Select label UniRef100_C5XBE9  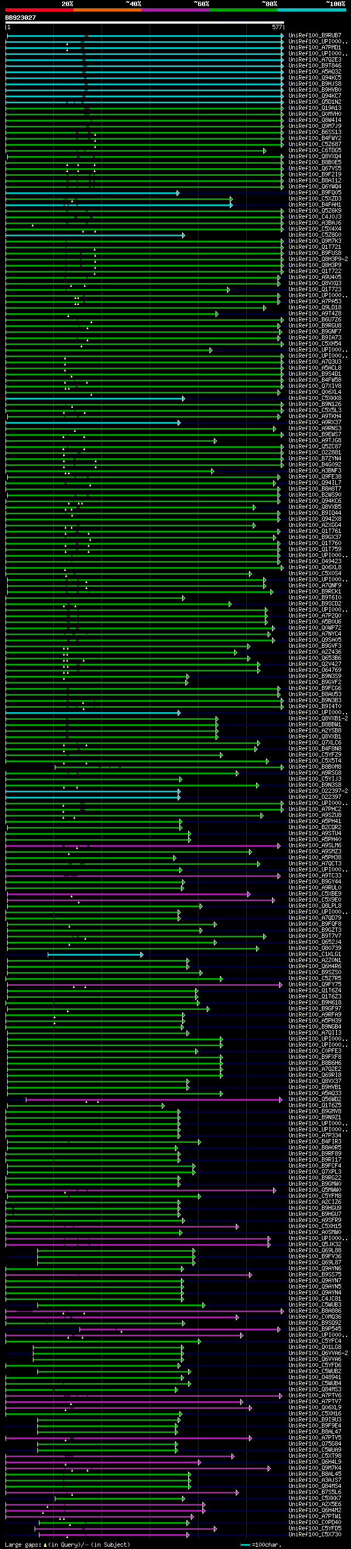pyautogui.click(x=314, y=893)
